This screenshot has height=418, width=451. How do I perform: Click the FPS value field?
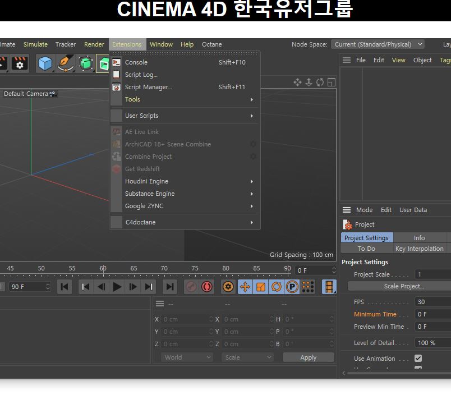pos(432,302)
